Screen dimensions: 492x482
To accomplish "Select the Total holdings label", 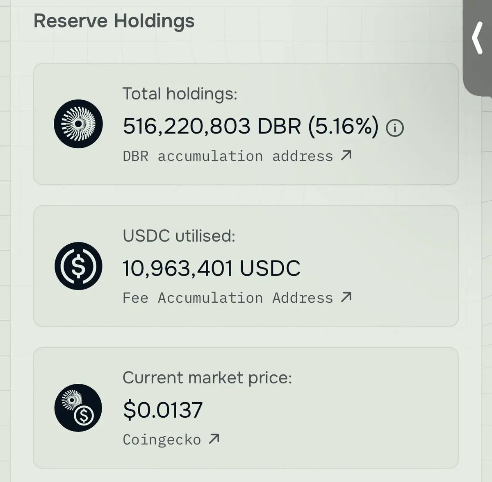I will point(180,94).
